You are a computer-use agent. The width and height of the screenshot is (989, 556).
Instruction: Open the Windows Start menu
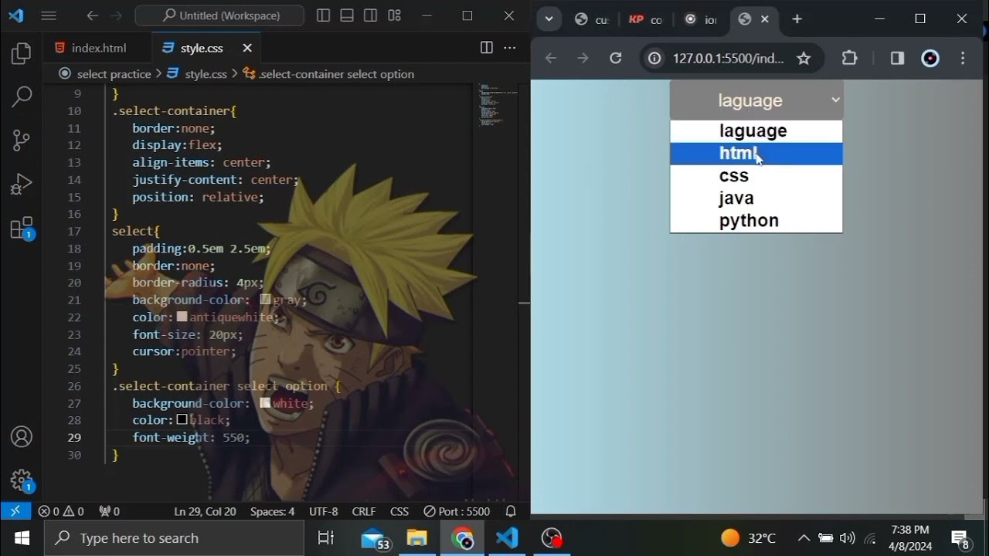tap(22, 538)
